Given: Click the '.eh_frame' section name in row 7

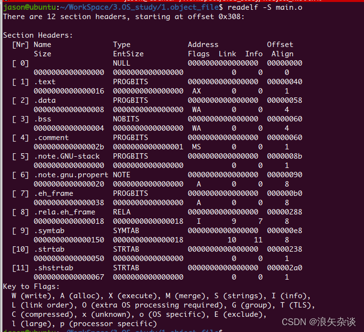Looking at the screenshot, I should pos(54,193).
